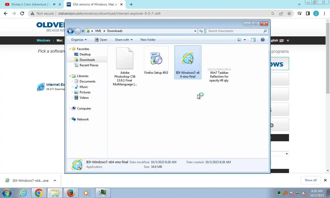Viewport: 330px width, 198px height.
Task: Click VM1 in the breadcrumb path
Action: pos(98,31)
